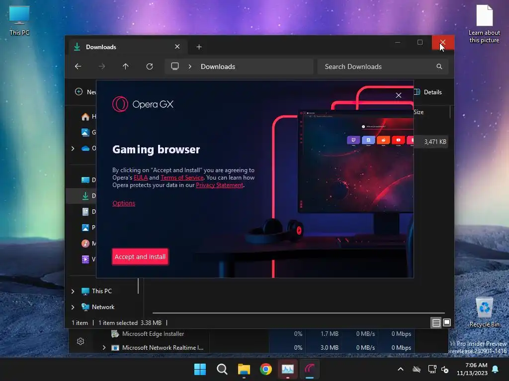
Task: Select Music icon in sidebar
Action: (85, 243)
